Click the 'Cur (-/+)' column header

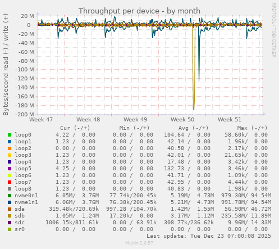click(x=75, y=128)
